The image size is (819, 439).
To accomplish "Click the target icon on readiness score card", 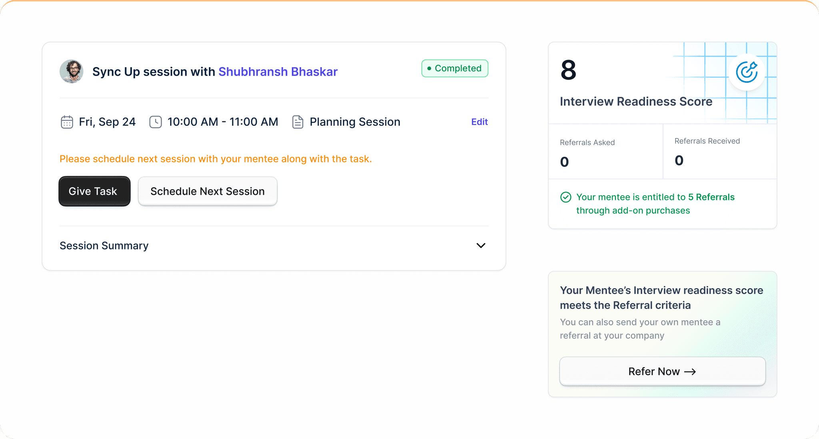I will click(x=747, y=72).
